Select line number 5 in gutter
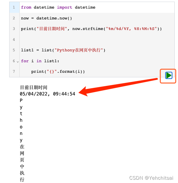The width and height of the screenshot is (178, 183). pos(14,50)
